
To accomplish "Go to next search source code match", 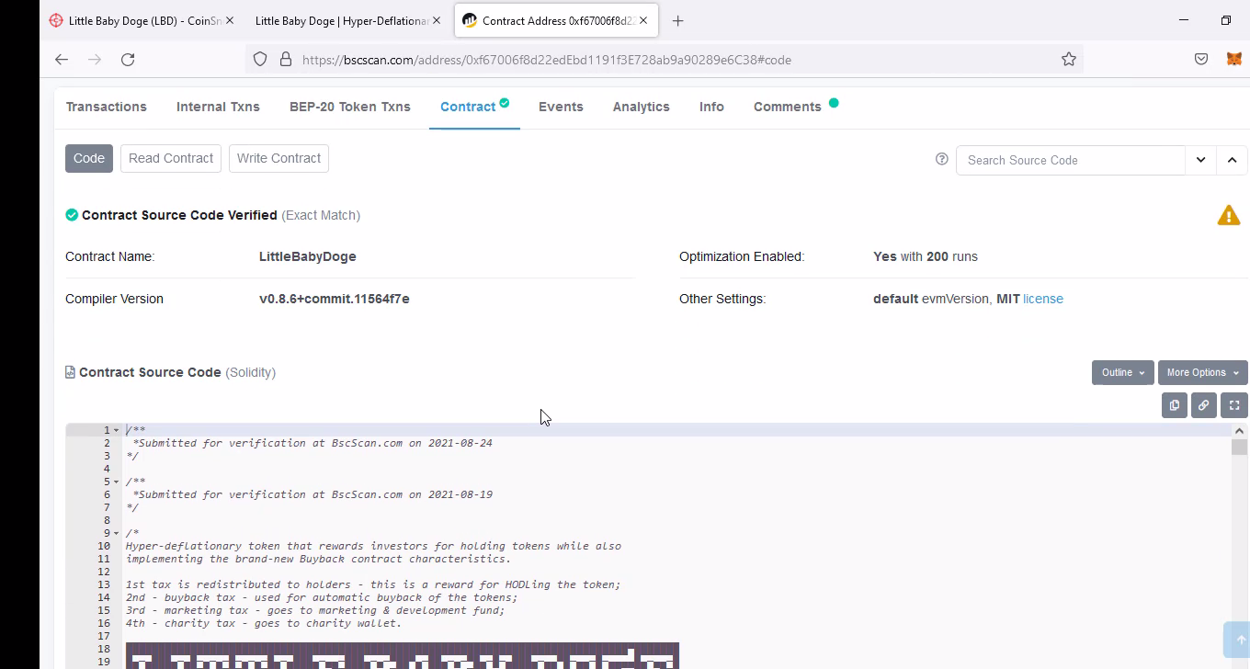I will click(x=1200, y=160).
